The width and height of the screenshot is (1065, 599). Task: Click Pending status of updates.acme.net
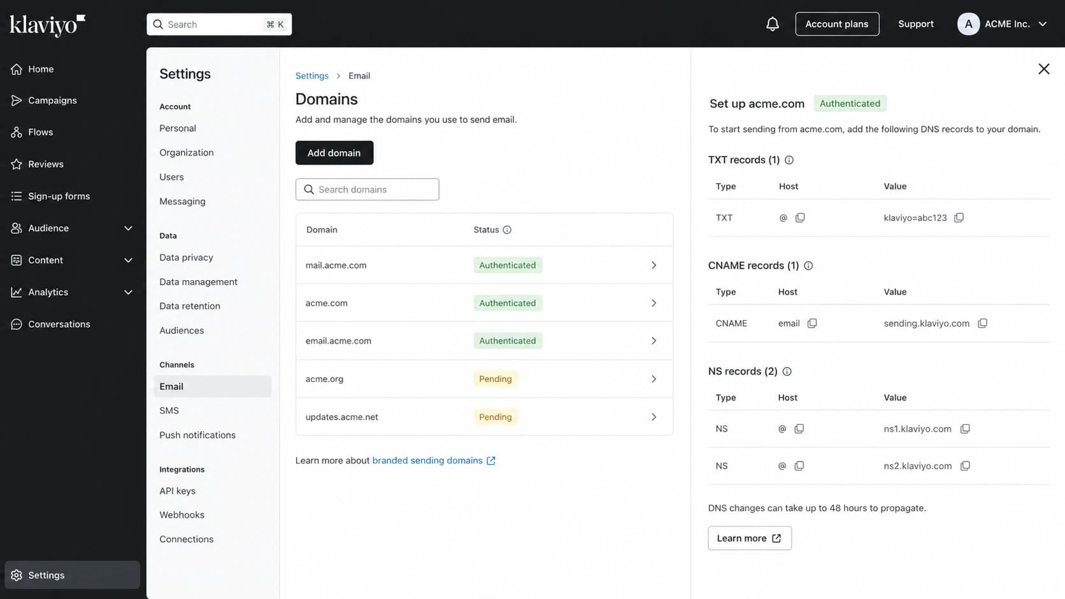pyautogui.click(x=495, y=417)
